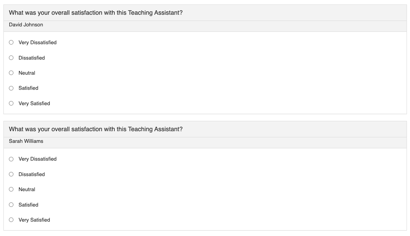Click the 'Very Dissatisfied' label under Sarah Williams

tap(38, 159)
